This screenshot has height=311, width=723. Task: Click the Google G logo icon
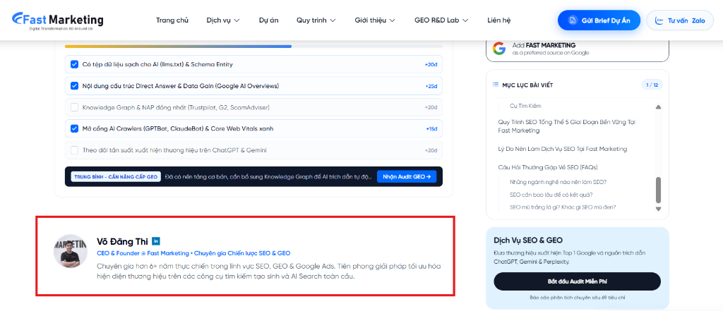(x=499, y=49)
